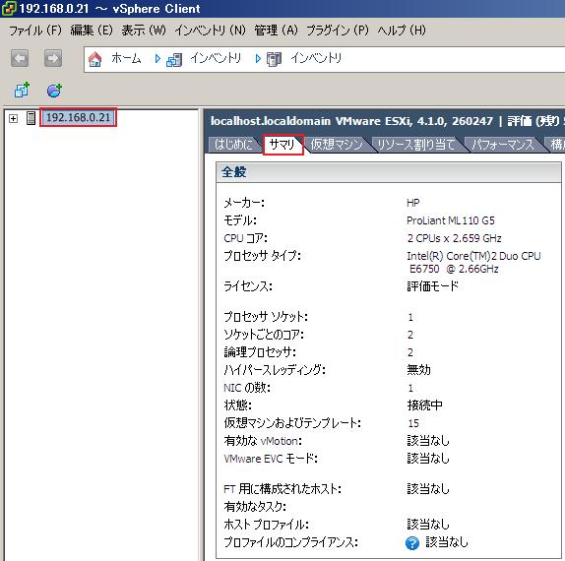The image size is (565, 561).
Task: Select the サマリ tab
Action: click(x=282, y=145)
